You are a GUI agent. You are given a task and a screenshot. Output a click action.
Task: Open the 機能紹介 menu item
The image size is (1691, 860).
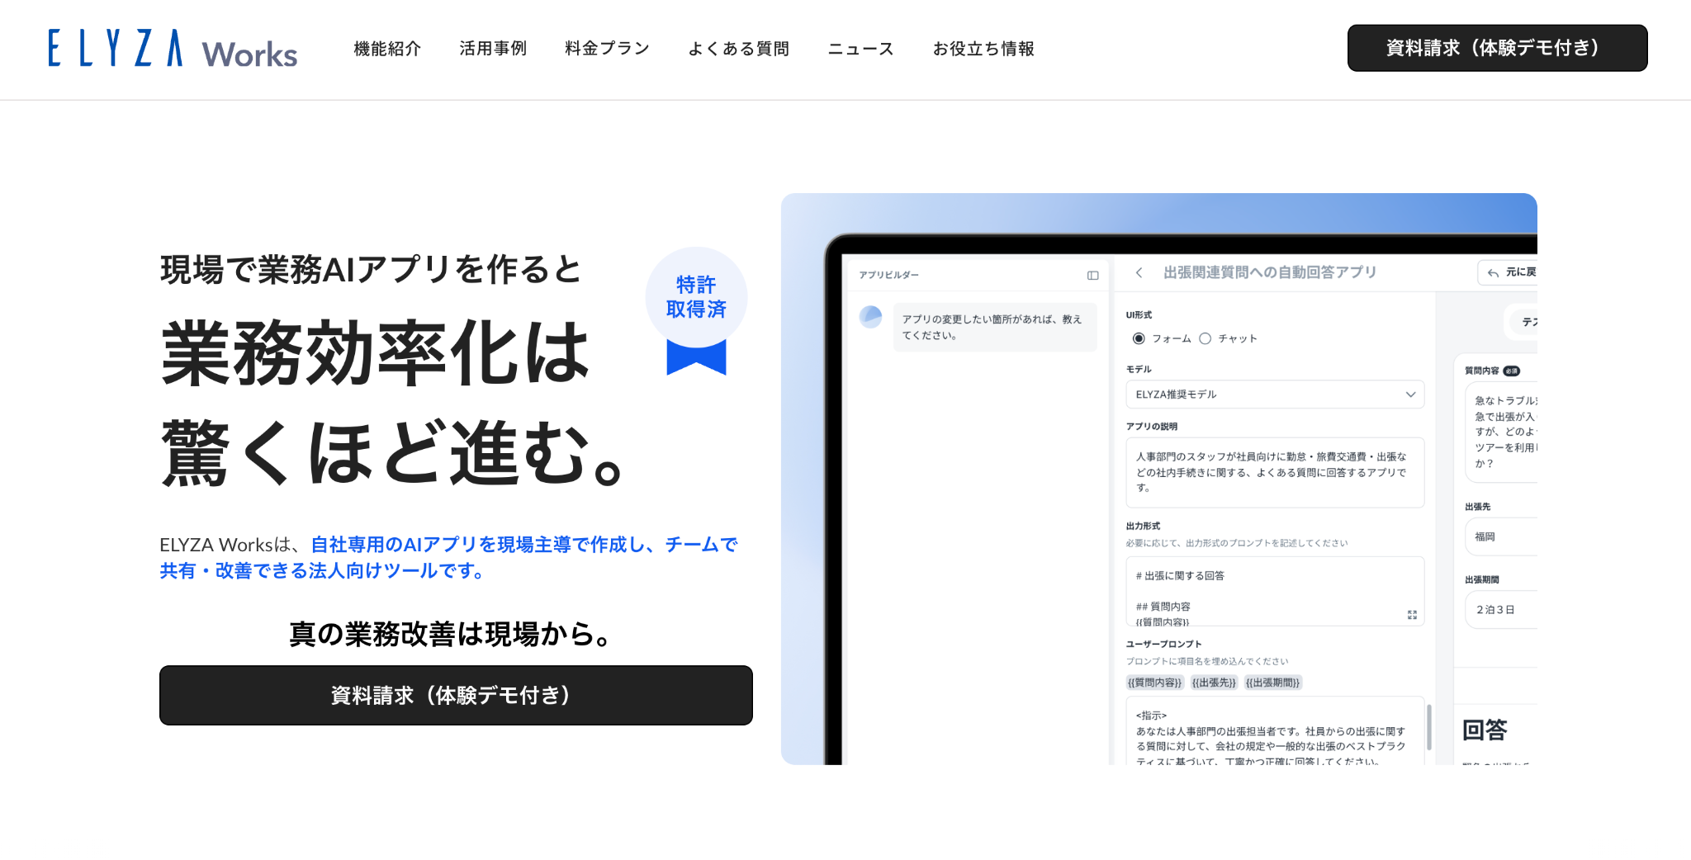point(387,49)
